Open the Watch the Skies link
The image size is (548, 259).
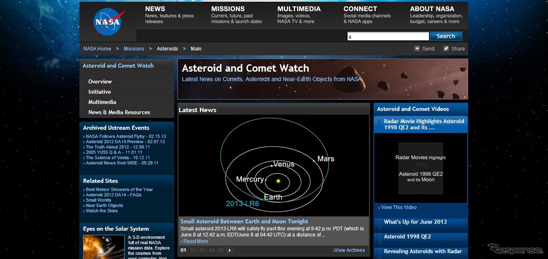coord(101,211)
